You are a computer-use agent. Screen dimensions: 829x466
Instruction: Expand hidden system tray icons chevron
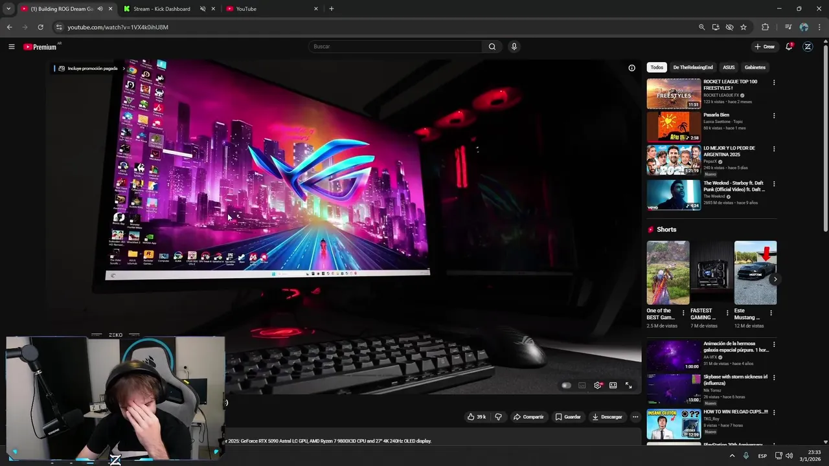click(x=732, y=456)
